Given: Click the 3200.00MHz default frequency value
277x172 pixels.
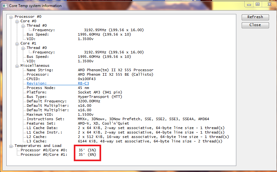Looking at the screenshot, I should tap(89, 101).
